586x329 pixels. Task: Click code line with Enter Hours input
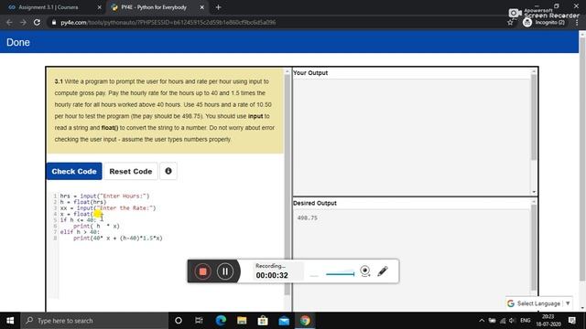(104, 196)
